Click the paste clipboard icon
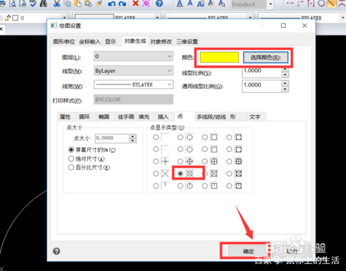This screenshot has height=271, width=346. [x=78, y=3]
